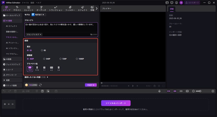
Task: Expand 表示したくない内容 section
Action: [36, 77]
